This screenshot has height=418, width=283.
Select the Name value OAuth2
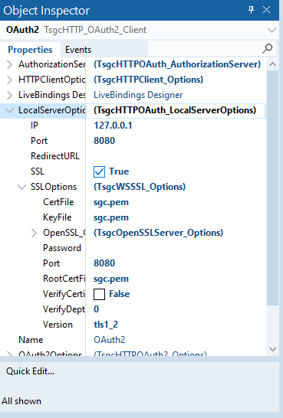(110, 340)
